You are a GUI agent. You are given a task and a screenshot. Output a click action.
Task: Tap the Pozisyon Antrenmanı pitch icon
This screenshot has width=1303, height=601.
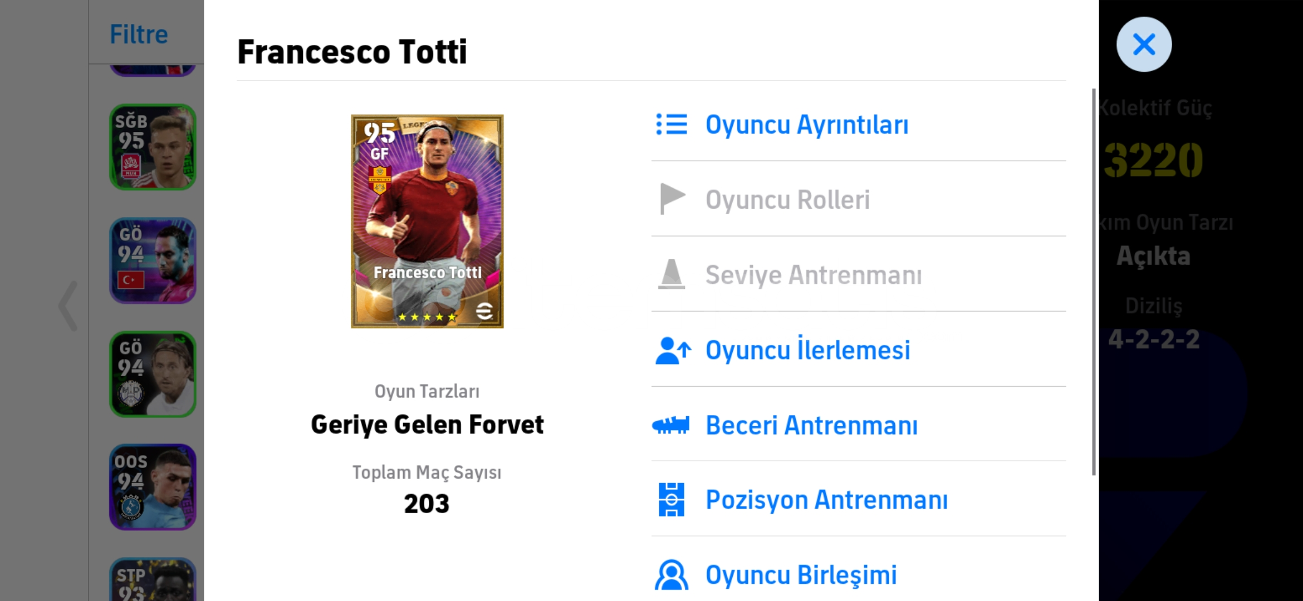[x=672, y=500]
